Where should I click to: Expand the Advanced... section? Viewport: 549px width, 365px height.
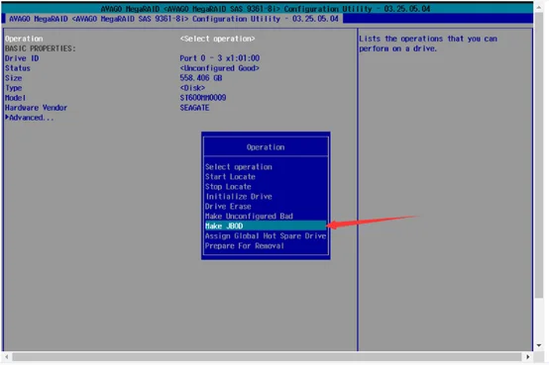tap(30, 118)
